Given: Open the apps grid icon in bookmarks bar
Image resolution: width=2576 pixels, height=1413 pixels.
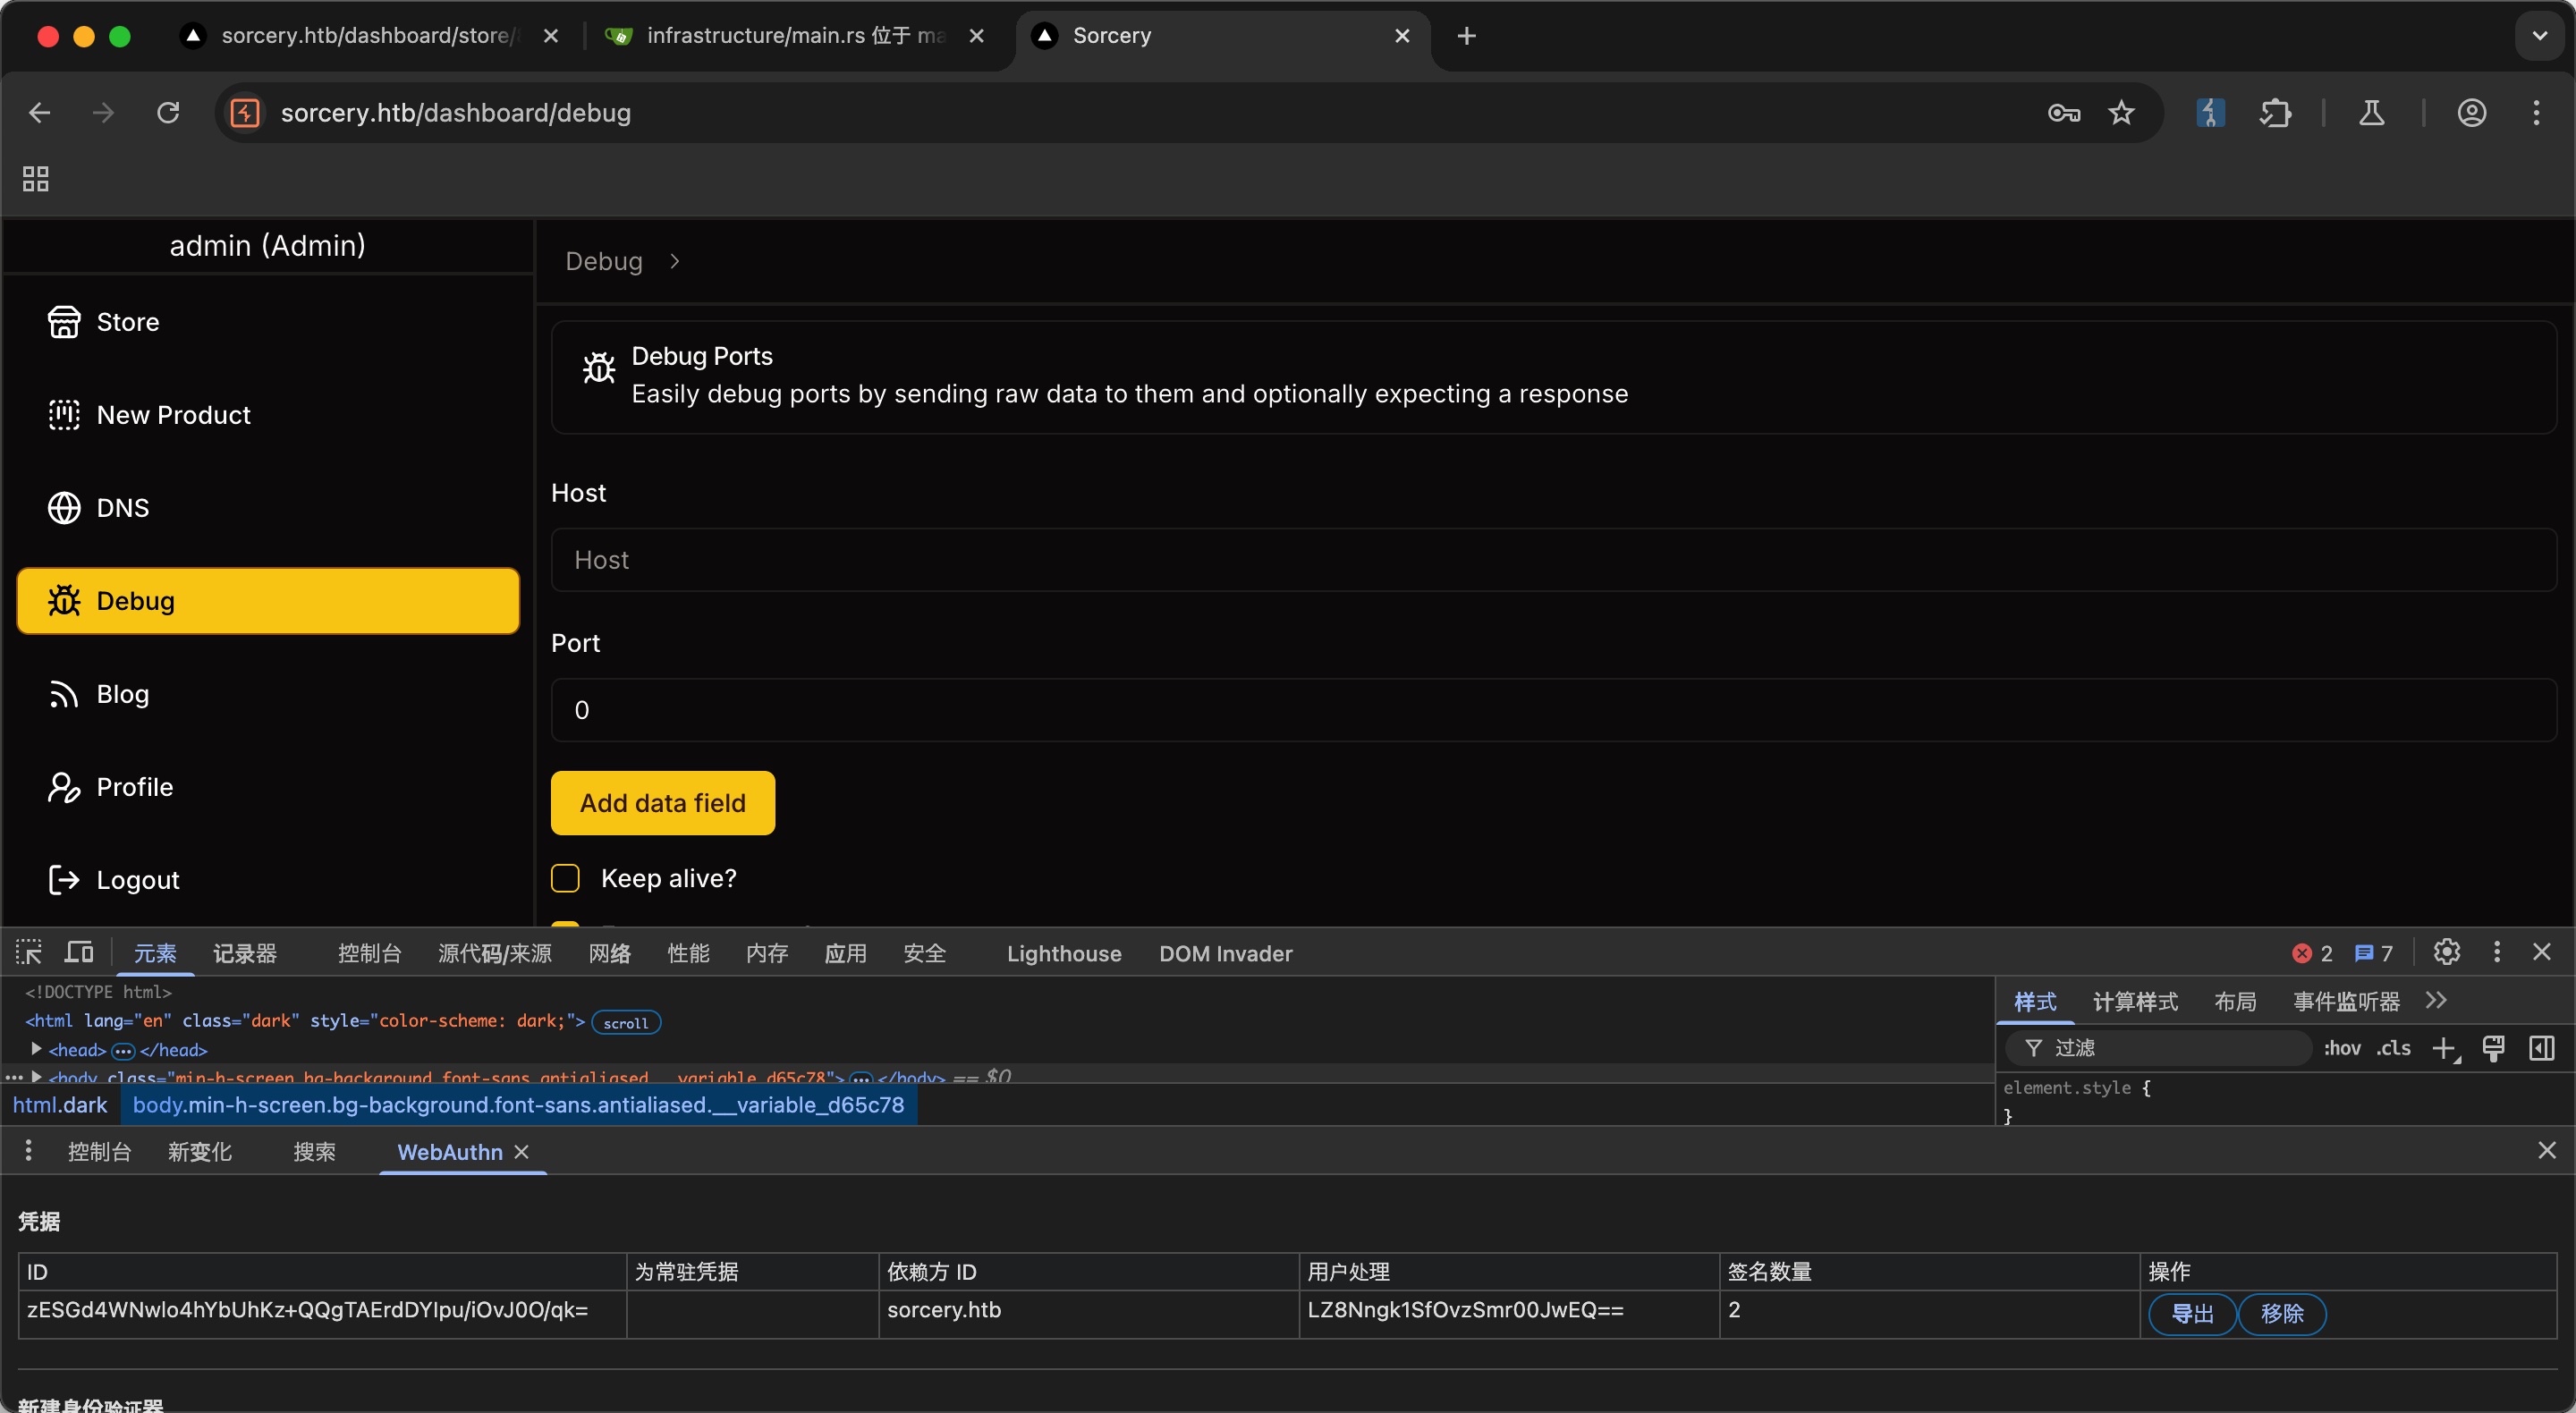Looking at the screenshot, I should 36,179.
